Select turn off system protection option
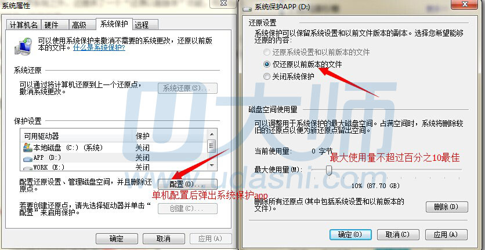The image size is (485, 250). [267, 76]
